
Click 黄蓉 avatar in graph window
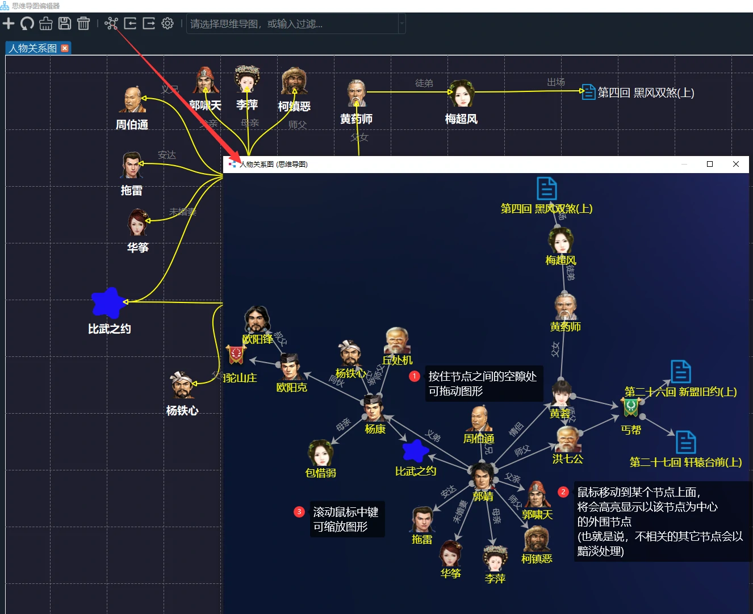click(x=562, y=394)
